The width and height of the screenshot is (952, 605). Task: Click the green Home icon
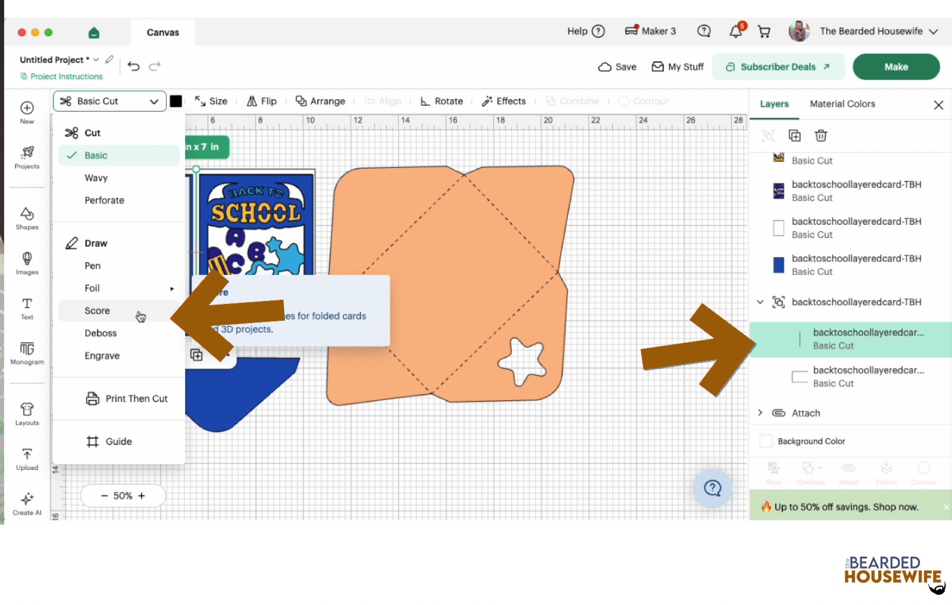[x=93, y=33]
